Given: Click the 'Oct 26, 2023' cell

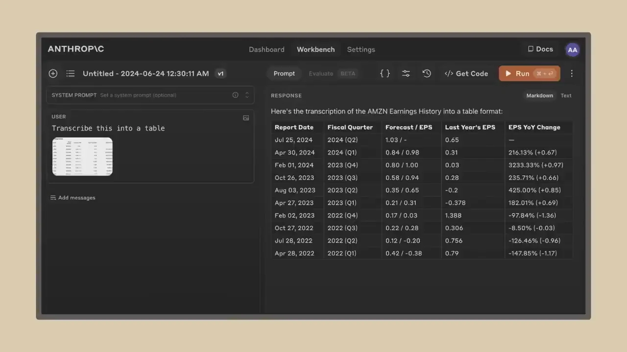Looking at the screenshot, I should point(294,178).
